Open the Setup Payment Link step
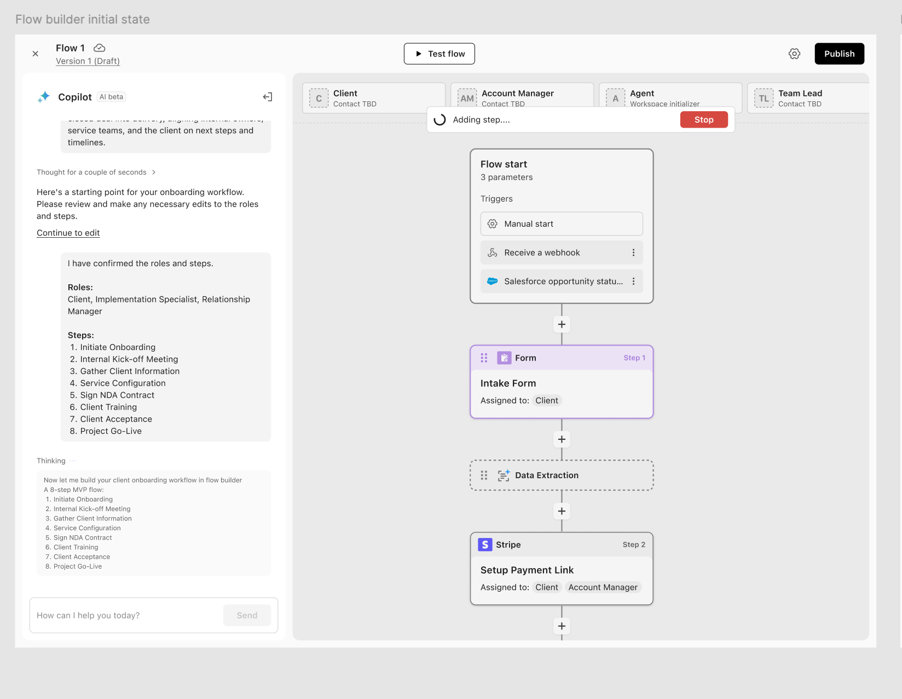Viewport: 902px width, 699px height. click(562, 569)
